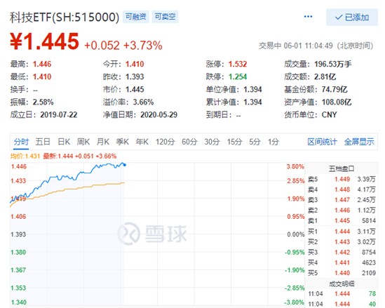Viewport: 385px width, 308px height.
Task: Select the 分时 chart tab
Action: (21, 142)
